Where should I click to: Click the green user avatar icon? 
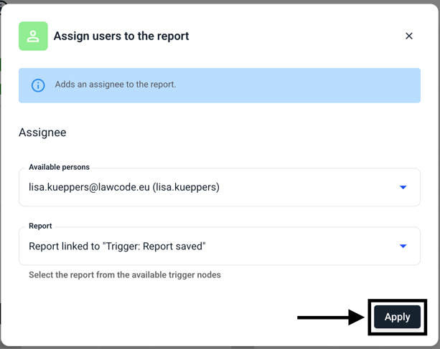click(x=33, y=36)
